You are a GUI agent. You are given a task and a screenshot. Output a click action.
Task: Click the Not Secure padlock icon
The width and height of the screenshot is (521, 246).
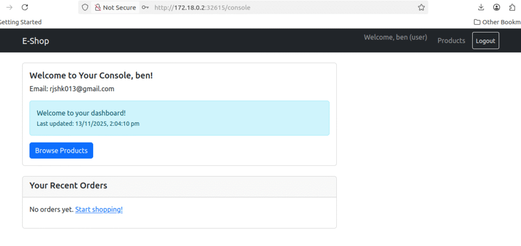point(98,8)
